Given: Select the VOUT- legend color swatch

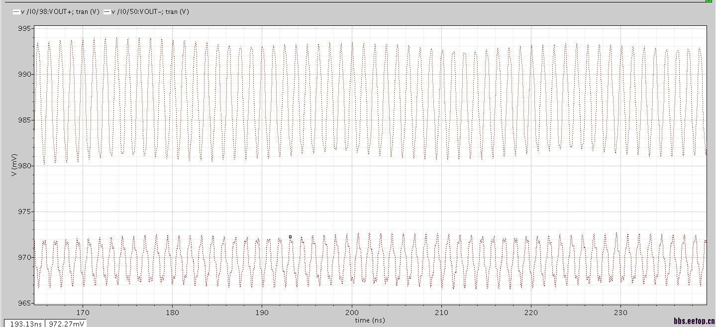Looking at the screenshot, I should pyautogui.click(x=107, y=12).
